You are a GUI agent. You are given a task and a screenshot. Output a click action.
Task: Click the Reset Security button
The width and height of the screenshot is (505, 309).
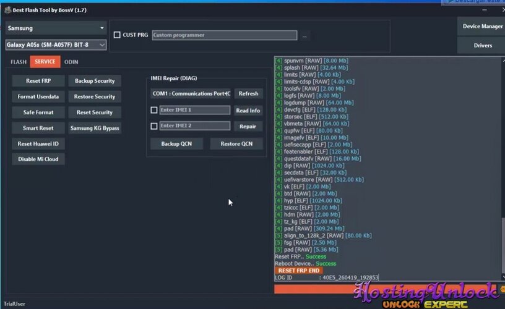[95, 112]
